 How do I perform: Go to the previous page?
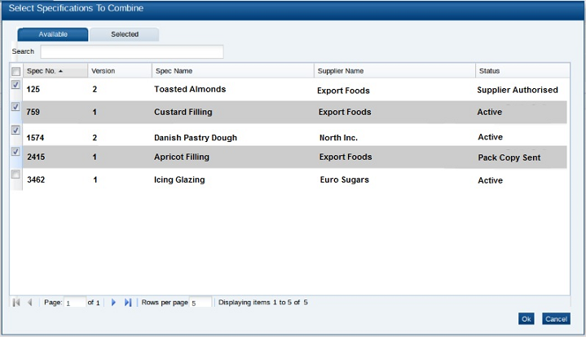click(30, 303)
